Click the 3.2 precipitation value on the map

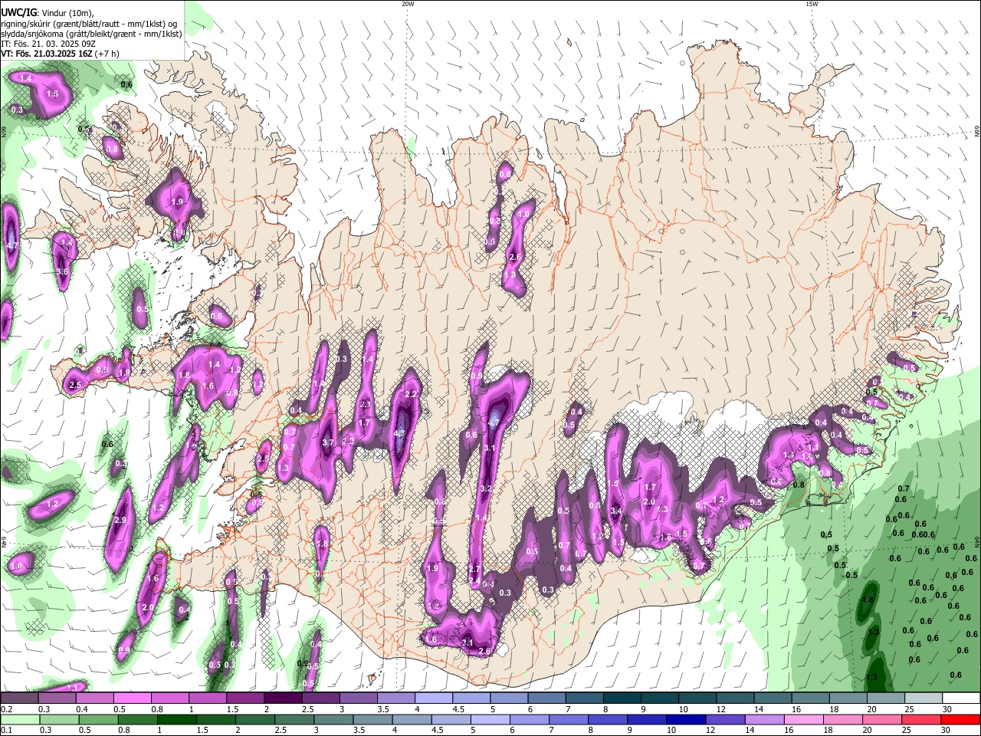(486, 488)
